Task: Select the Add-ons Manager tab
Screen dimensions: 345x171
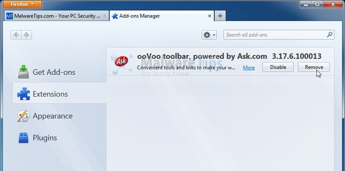Action: (161, 16)
